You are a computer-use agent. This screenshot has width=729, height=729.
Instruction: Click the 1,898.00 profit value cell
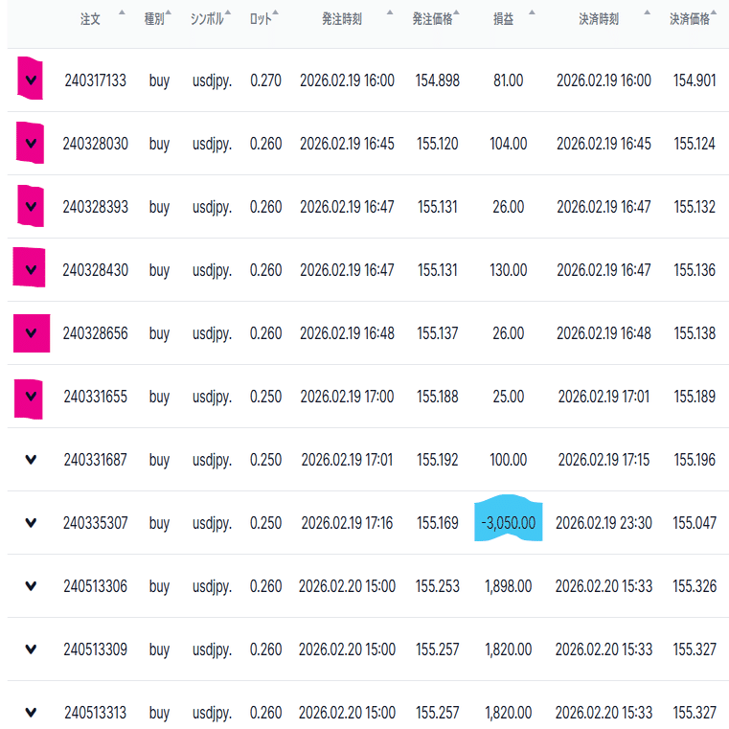509,586
